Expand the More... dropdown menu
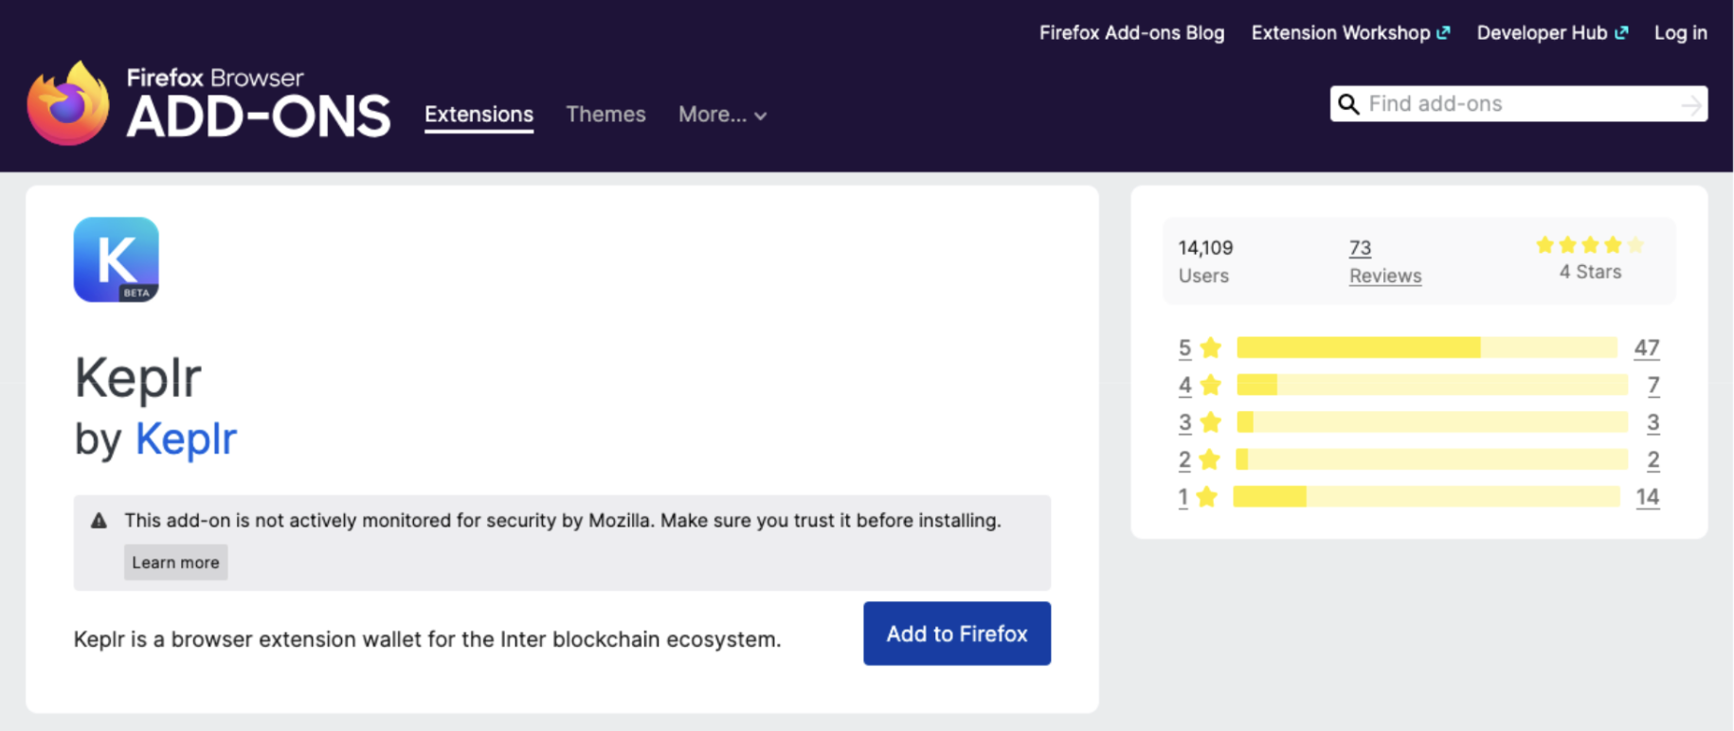 (722, 115)
